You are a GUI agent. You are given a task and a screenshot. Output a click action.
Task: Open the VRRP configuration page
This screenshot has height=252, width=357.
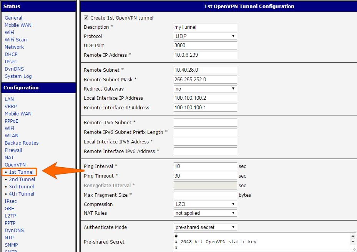(10, 106)
